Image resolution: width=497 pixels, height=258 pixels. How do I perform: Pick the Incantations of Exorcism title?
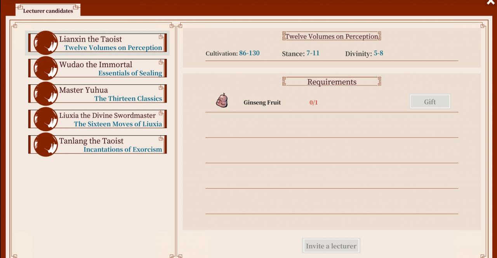pyautogui.click(x=123, y=150)
